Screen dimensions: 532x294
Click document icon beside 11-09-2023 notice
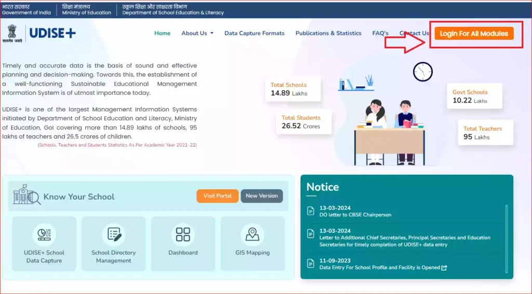coord(311,263)
